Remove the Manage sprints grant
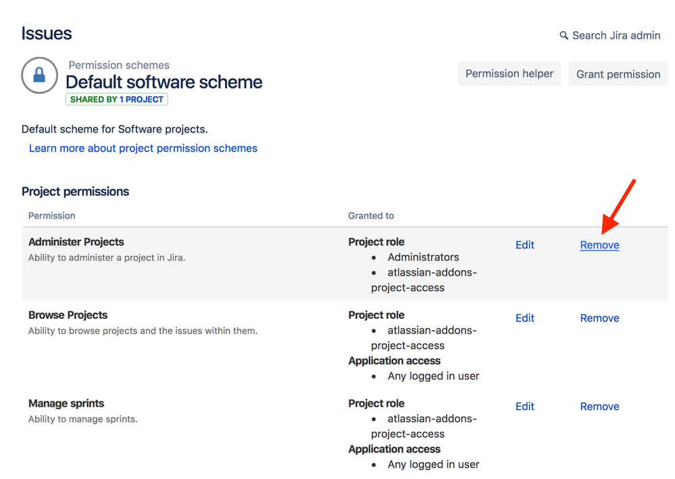The width and height of the screenshot is (675, 479). coord(599,406)
